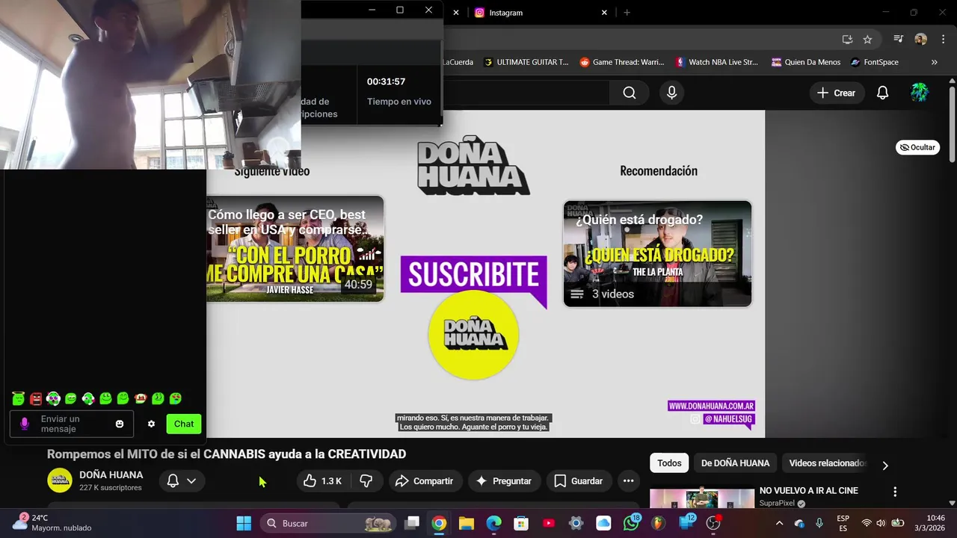The width and height of the screenshot is (957, 538).
Task: Open options for NO VUELVO A IR AL CINE
Action: point(895,492)
